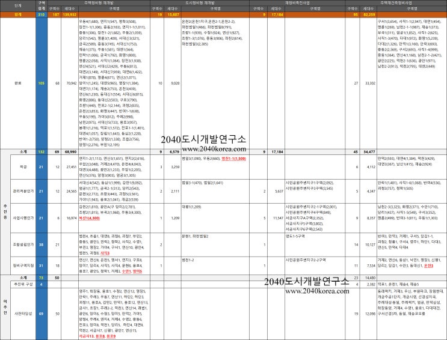
Task: Click the 재정비촉진사업 group header
Action: pos(297,2)
